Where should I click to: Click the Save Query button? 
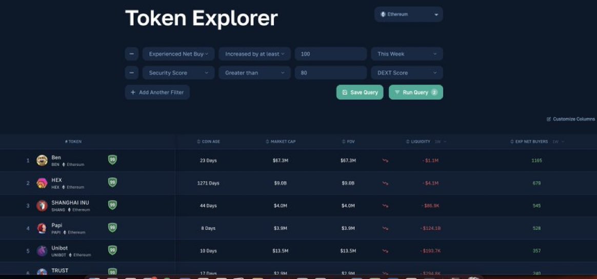pos(360,92)
